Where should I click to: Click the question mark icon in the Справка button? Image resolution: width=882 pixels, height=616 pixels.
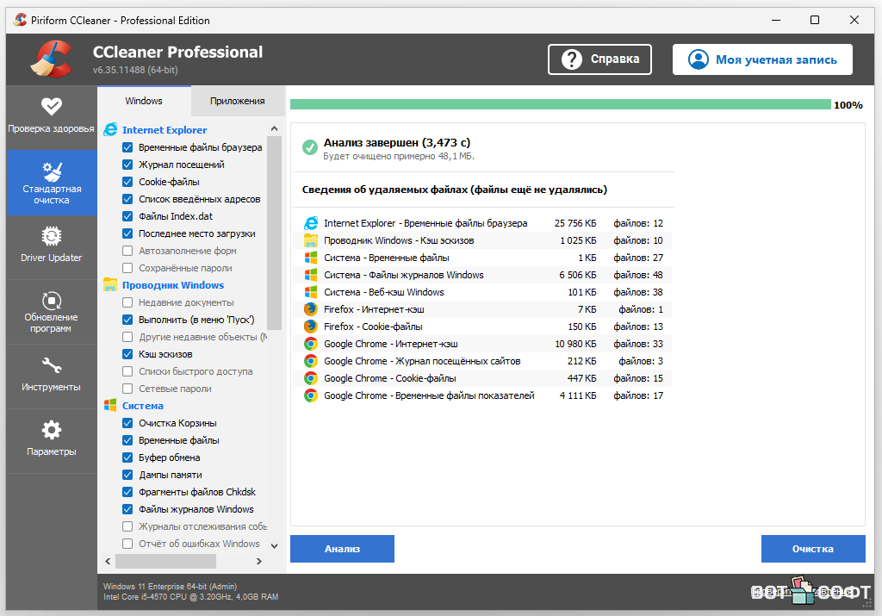[x=572, y=59]
